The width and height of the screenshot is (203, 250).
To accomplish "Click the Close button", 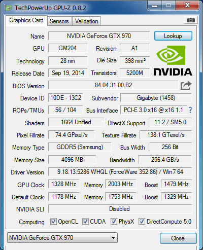I will (178, 238).
